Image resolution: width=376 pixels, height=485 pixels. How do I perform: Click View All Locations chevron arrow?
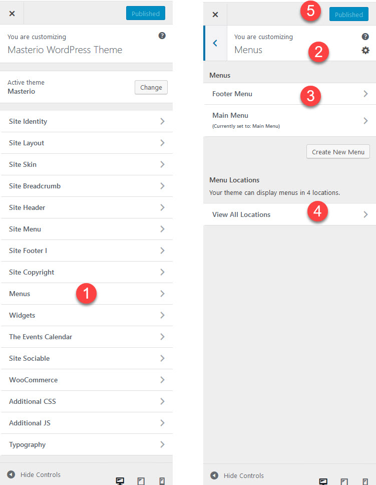coord(365,214)
